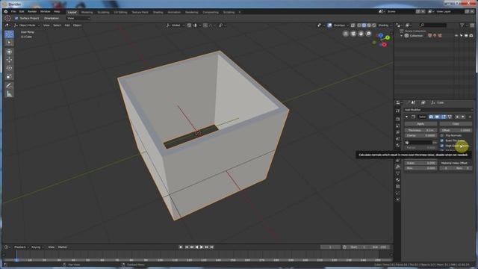Uncheck the Even Thickness checkbox

(x=441, y=140)
